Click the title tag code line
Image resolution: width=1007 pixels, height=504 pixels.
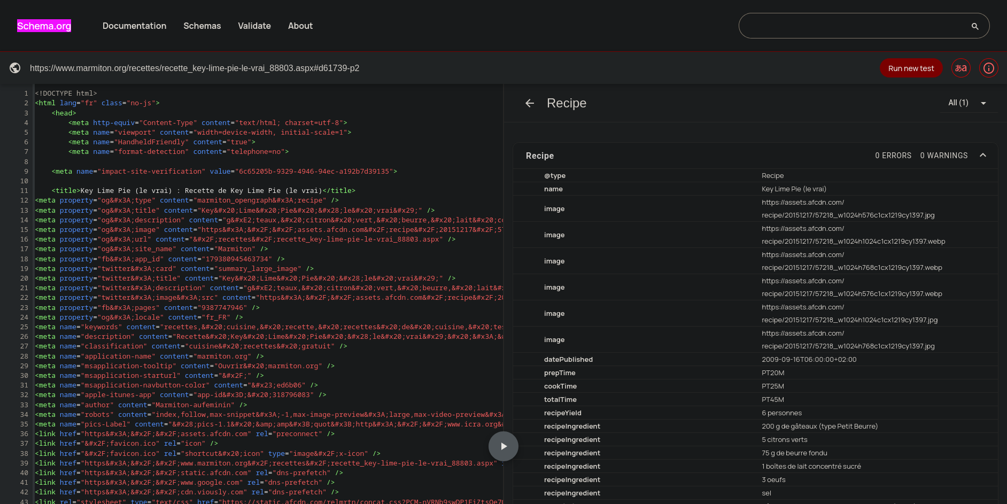(203, 191)
